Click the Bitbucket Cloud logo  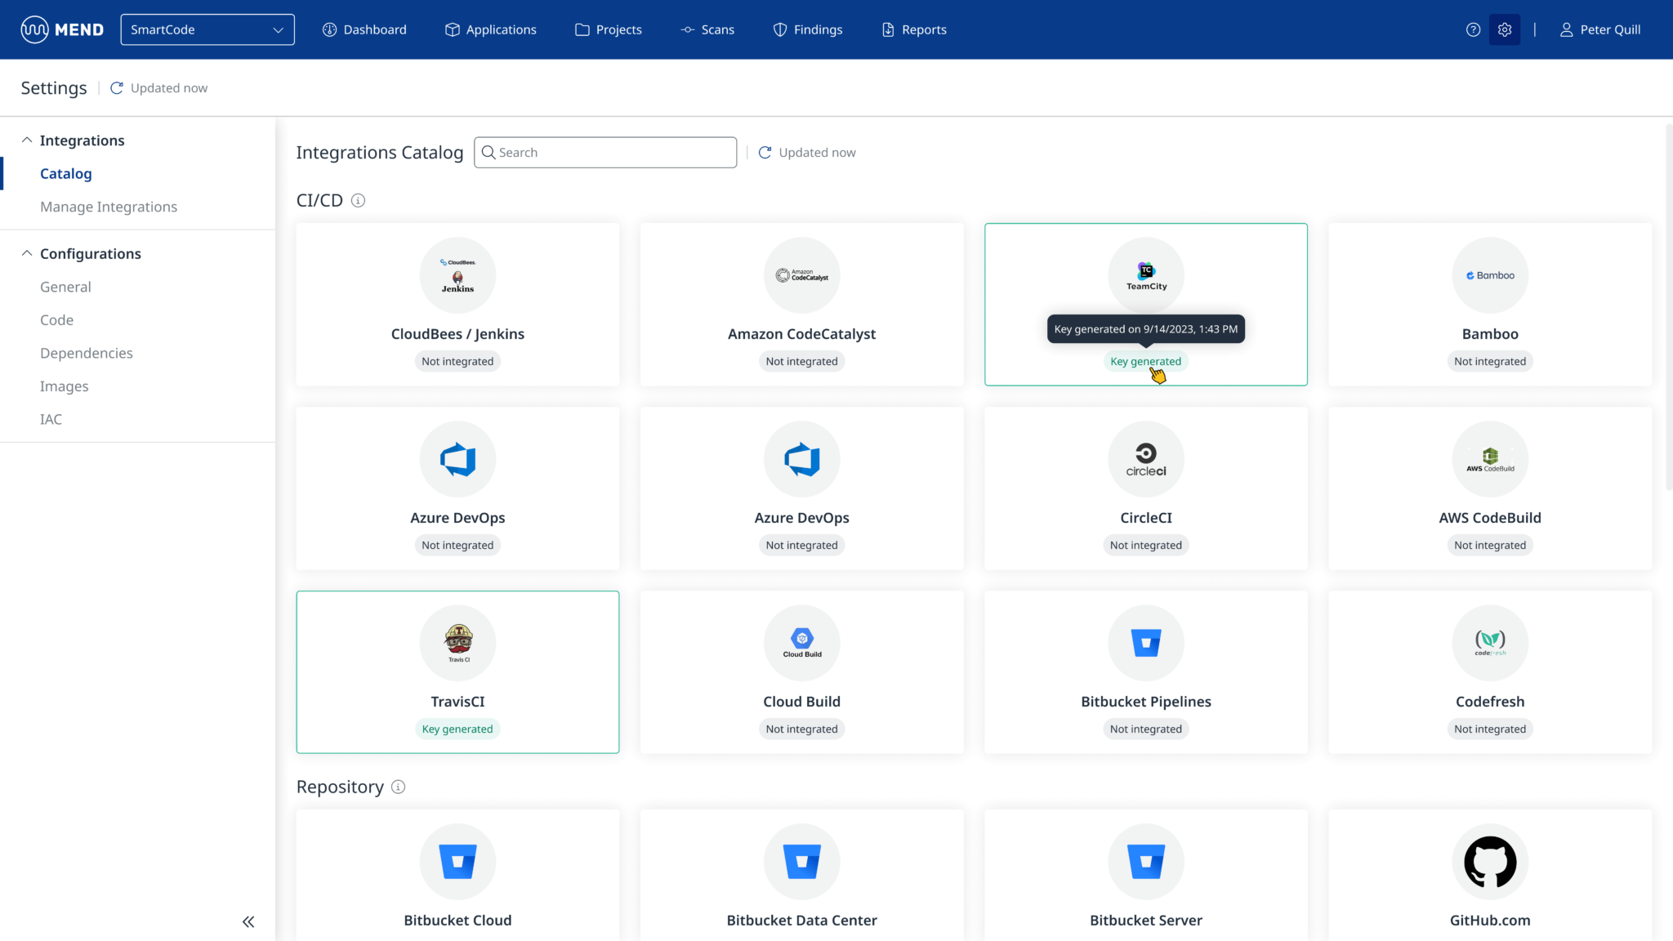pos(457,863)
